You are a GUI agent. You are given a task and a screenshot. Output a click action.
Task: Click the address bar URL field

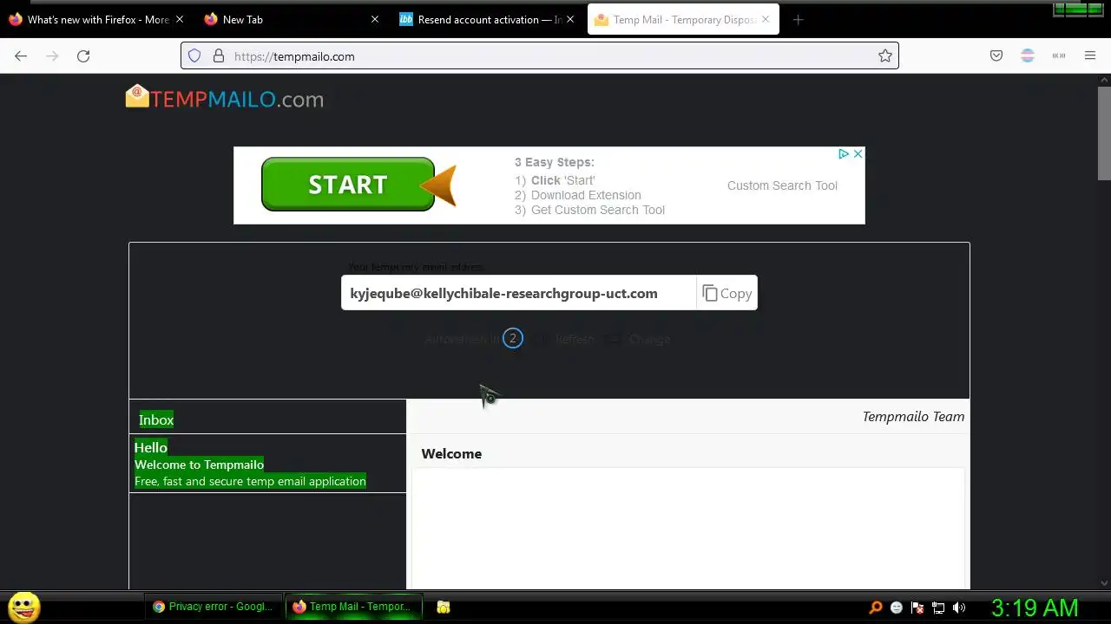pyautogui.click(x=538, y=56)
